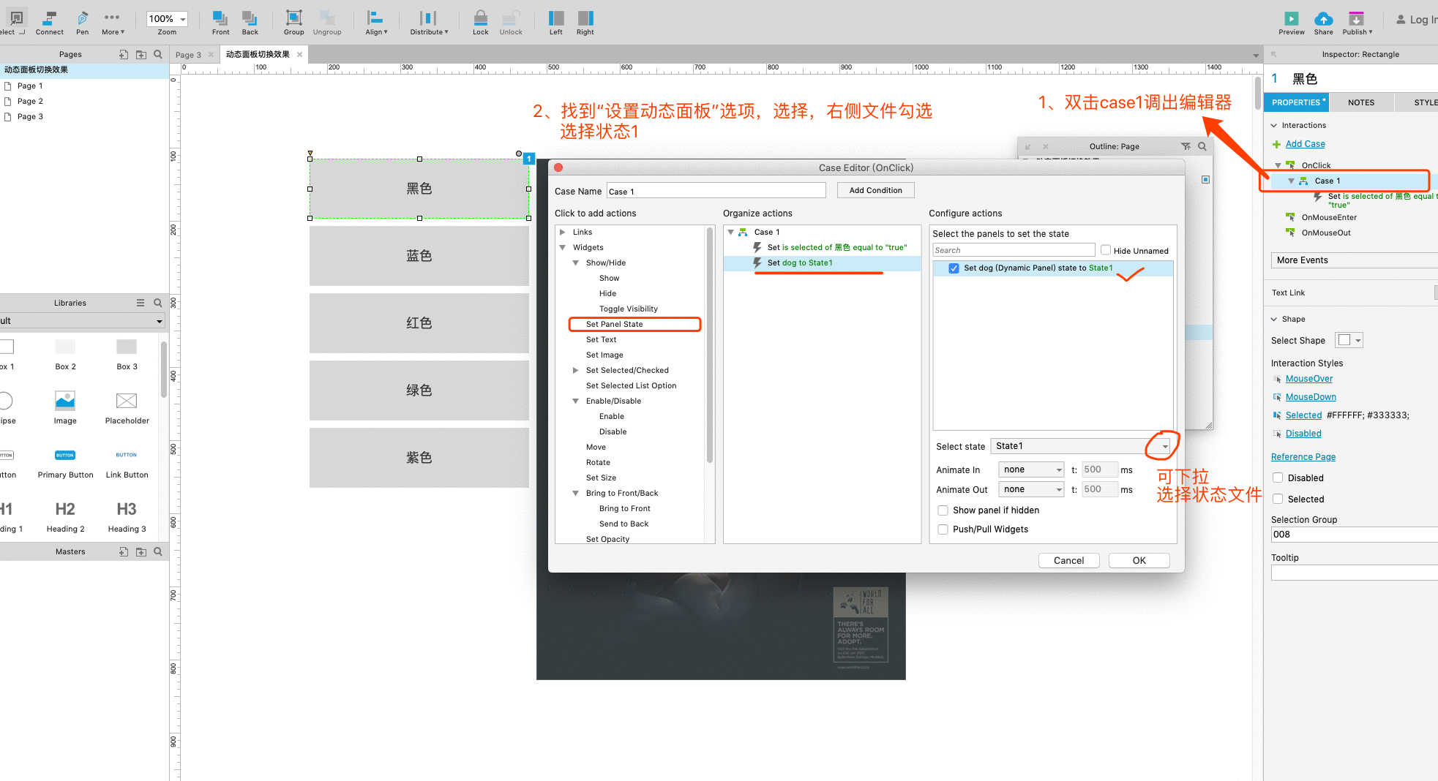Search the Masters panel
The image size is (1438, 781).
coord(158,551)
